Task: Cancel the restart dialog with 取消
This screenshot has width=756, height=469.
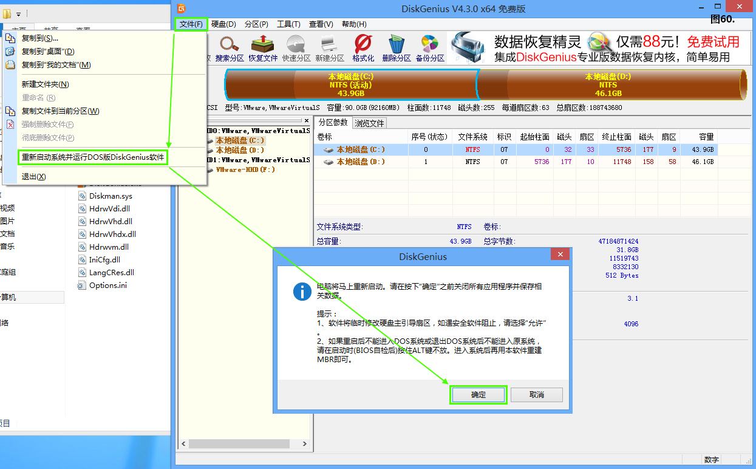Action: click(537, 395)
